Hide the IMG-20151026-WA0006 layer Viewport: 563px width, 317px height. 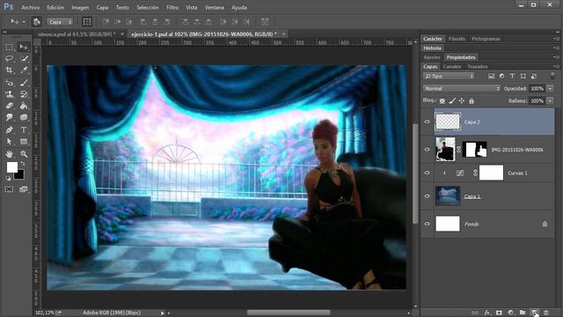427,150
